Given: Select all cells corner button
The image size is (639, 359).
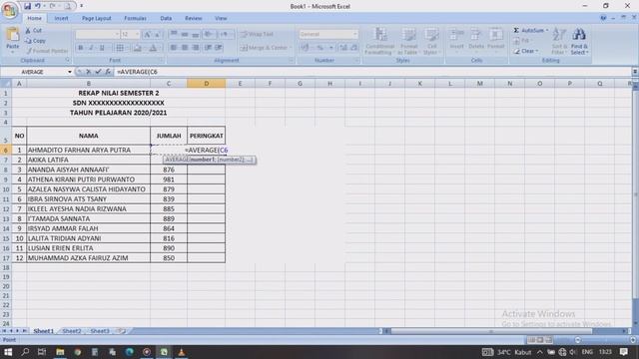Looking at the screenshot, I should pos(6,84).
